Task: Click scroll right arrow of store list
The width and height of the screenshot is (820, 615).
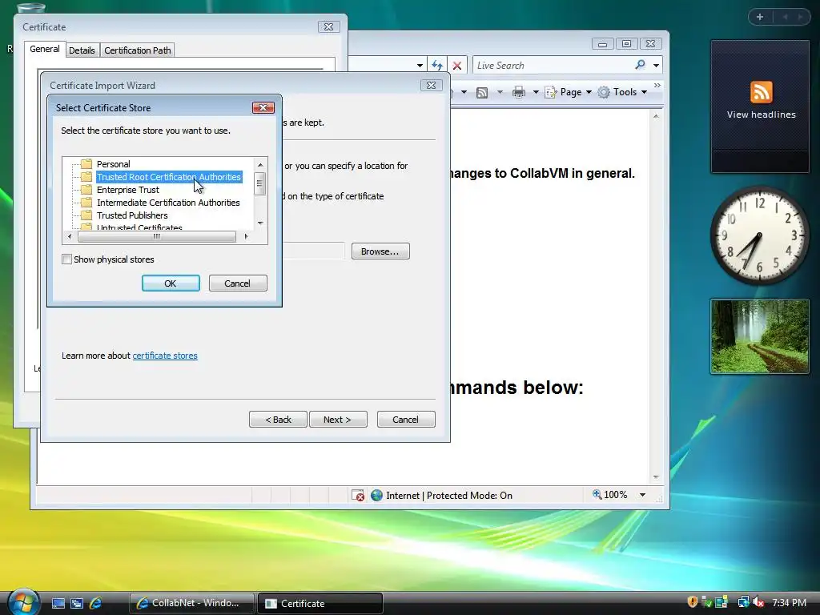Action: coord(246,236)
